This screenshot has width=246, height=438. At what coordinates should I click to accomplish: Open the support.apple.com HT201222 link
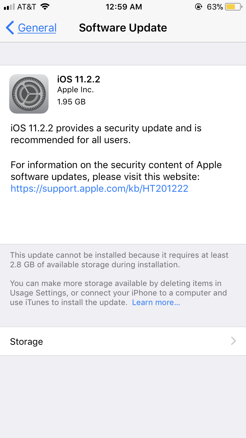(99, 188)
